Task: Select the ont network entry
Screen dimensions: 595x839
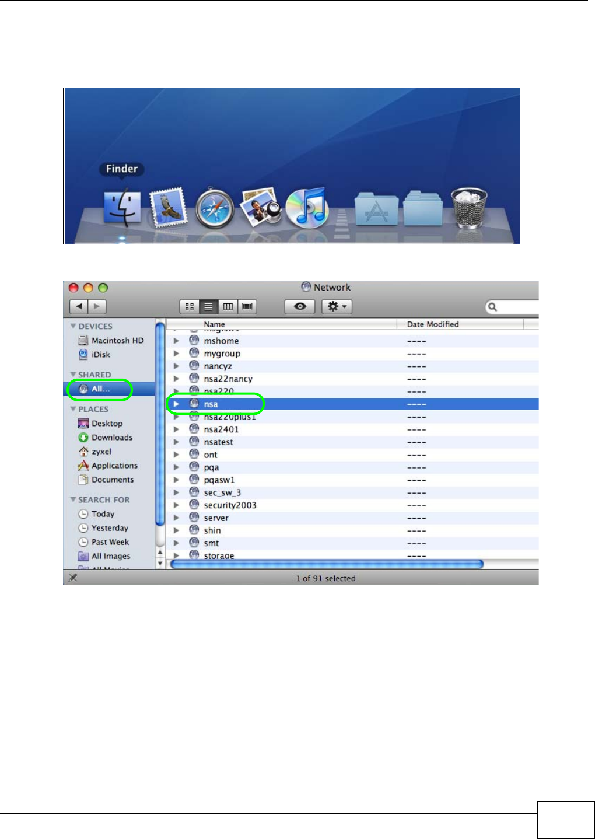Action: 352,455
